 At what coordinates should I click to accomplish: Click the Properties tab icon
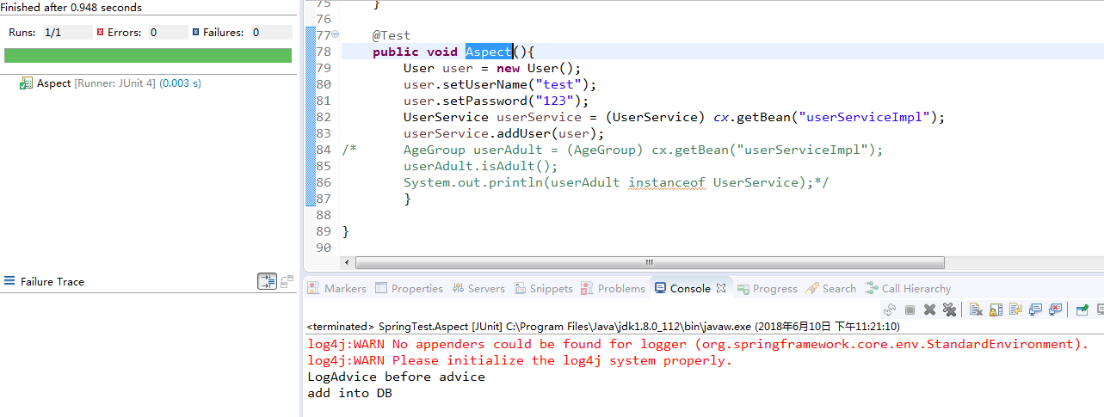[x=381, y=288]
